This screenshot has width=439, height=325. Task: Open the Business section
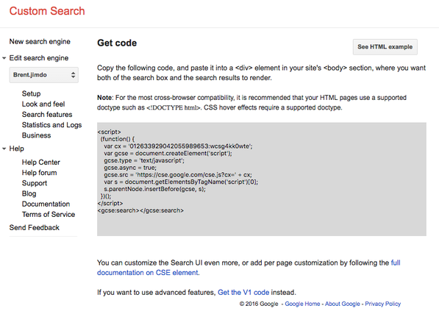tap(36, 135)
